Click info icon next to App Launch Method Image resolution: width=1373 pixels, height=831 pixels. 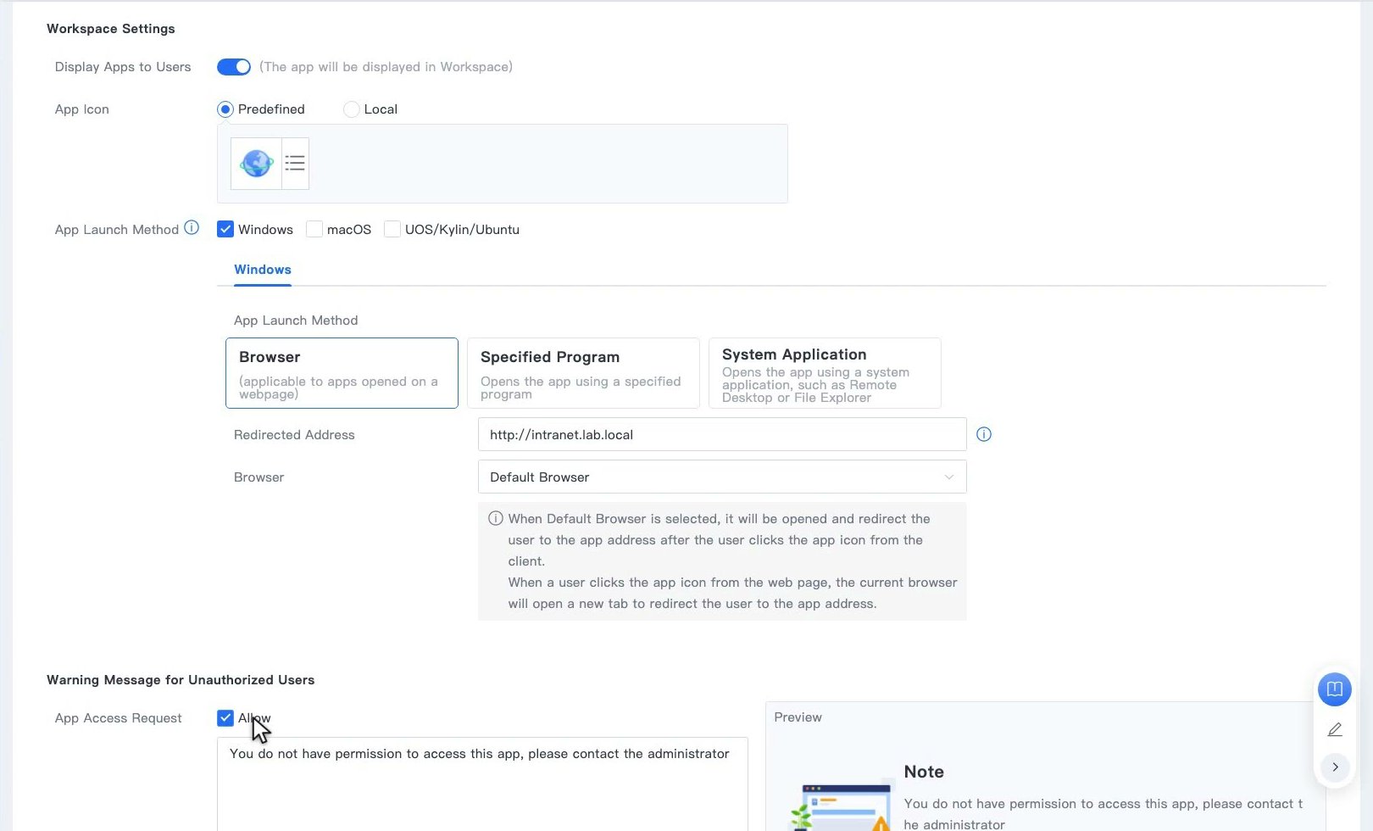click(x=192, y=228)
